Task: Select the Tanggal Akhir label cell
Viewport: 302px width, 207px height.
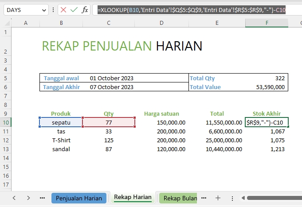Action: [x=61, y=87]
